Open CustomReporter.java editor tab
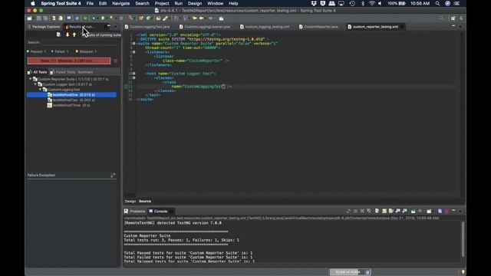 click(x=318, y=27)
